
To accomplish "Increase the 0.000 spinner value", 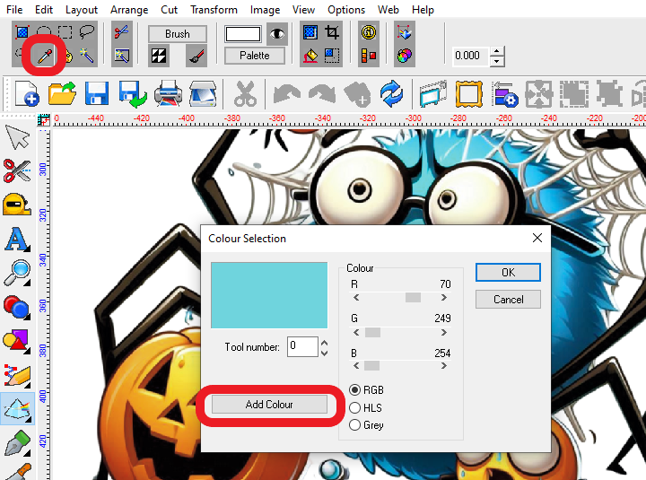I will [497, 51].
